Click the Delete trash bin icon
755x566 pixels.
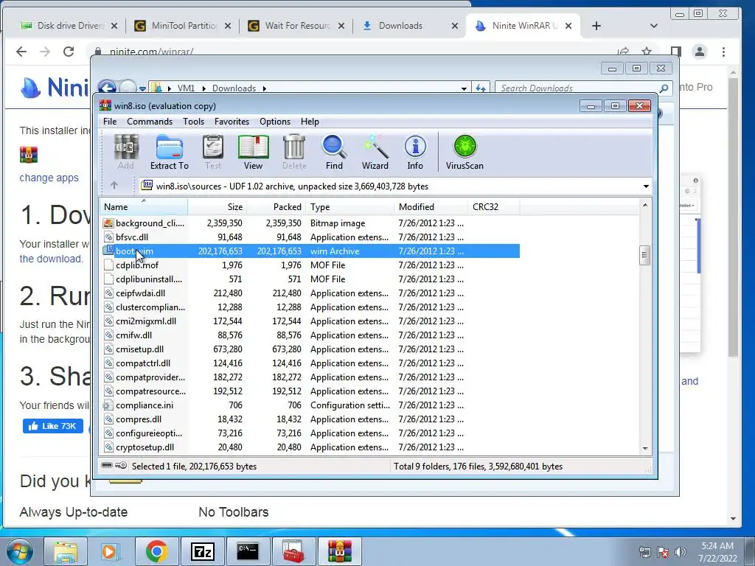point(293,152)
